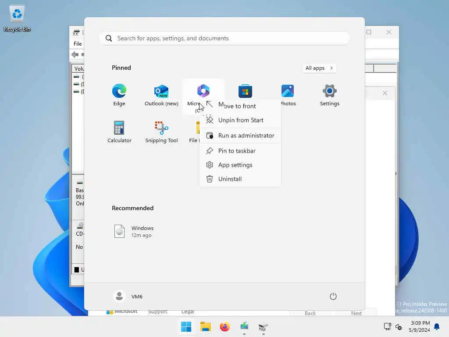Open the VM6 user account menu
Screen dimensions: 449x337
128,296
